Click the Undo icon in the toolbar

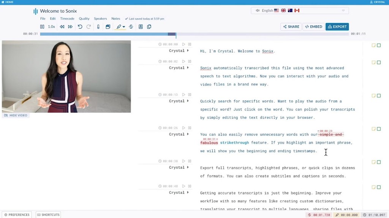point(80,26)
